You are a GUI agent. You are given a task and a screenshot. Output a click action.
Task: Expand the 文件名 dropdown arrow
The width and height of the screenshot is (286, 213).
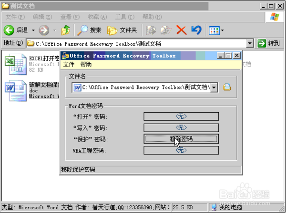click(214, 87)
